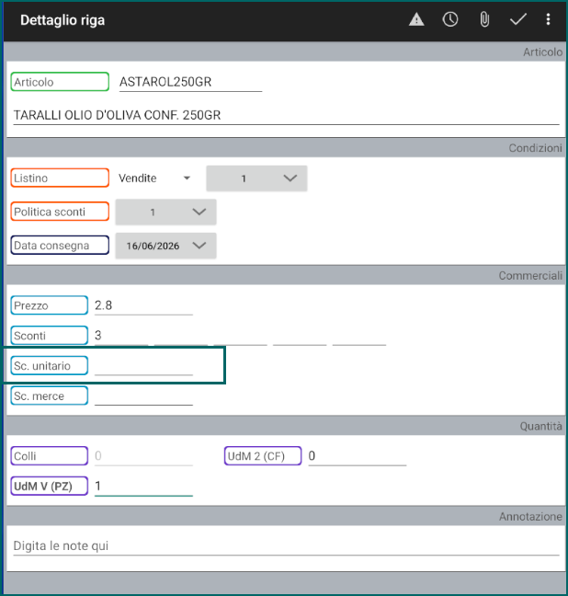Open the clock history icon
This screenshot has height=596, width=568.
(450, 19)
